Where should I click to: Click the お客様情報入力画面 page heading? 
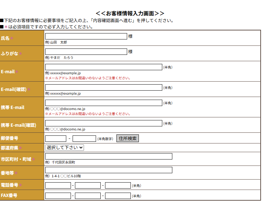point(130,13)
